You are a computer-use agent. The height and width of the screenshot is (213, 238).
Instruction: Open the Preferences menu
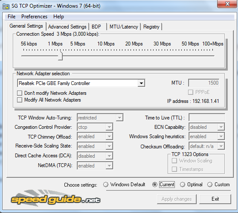[34, 17]
